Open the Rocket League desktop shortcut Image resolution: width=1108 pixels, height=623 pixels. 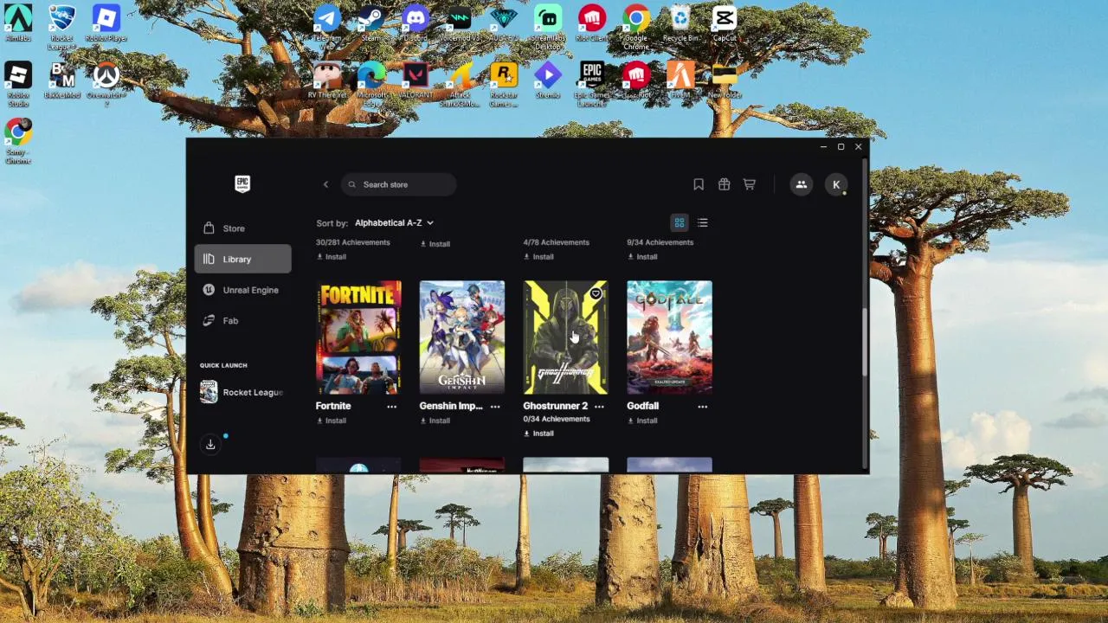[62, 28]
